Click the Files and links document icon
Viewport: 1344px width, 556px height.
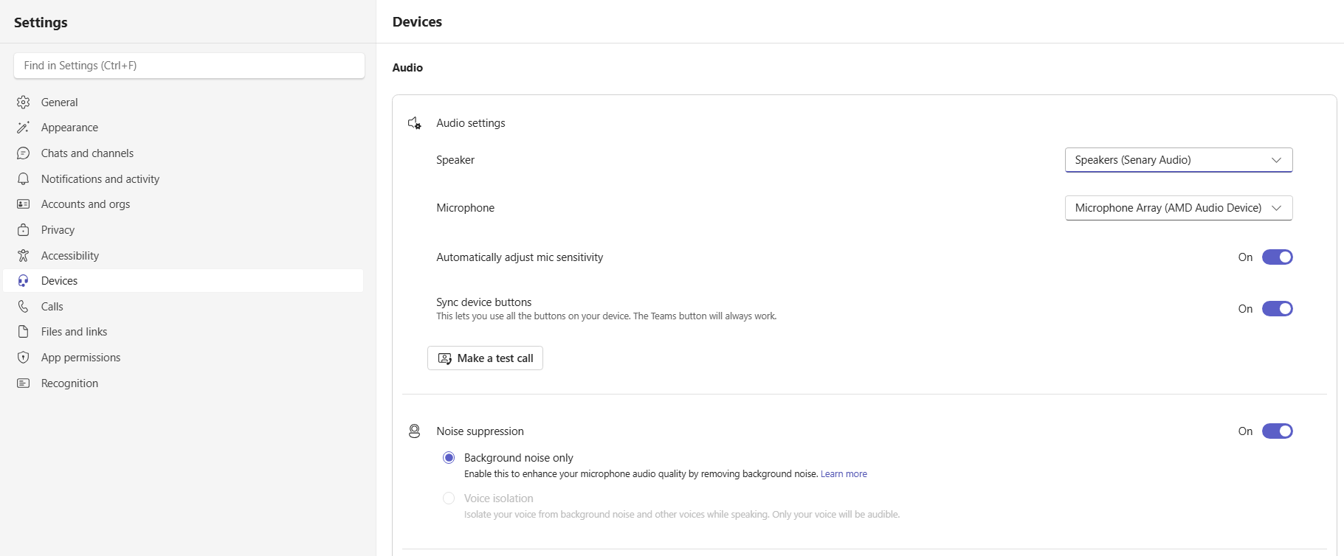tap(24, 332)
